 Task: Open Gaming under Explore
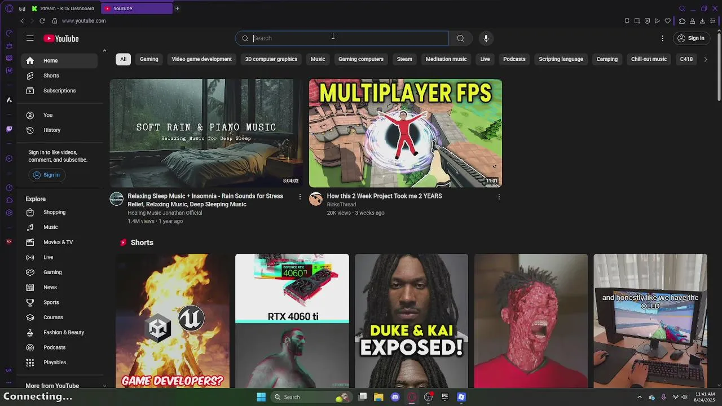click(x=59, y=272)
